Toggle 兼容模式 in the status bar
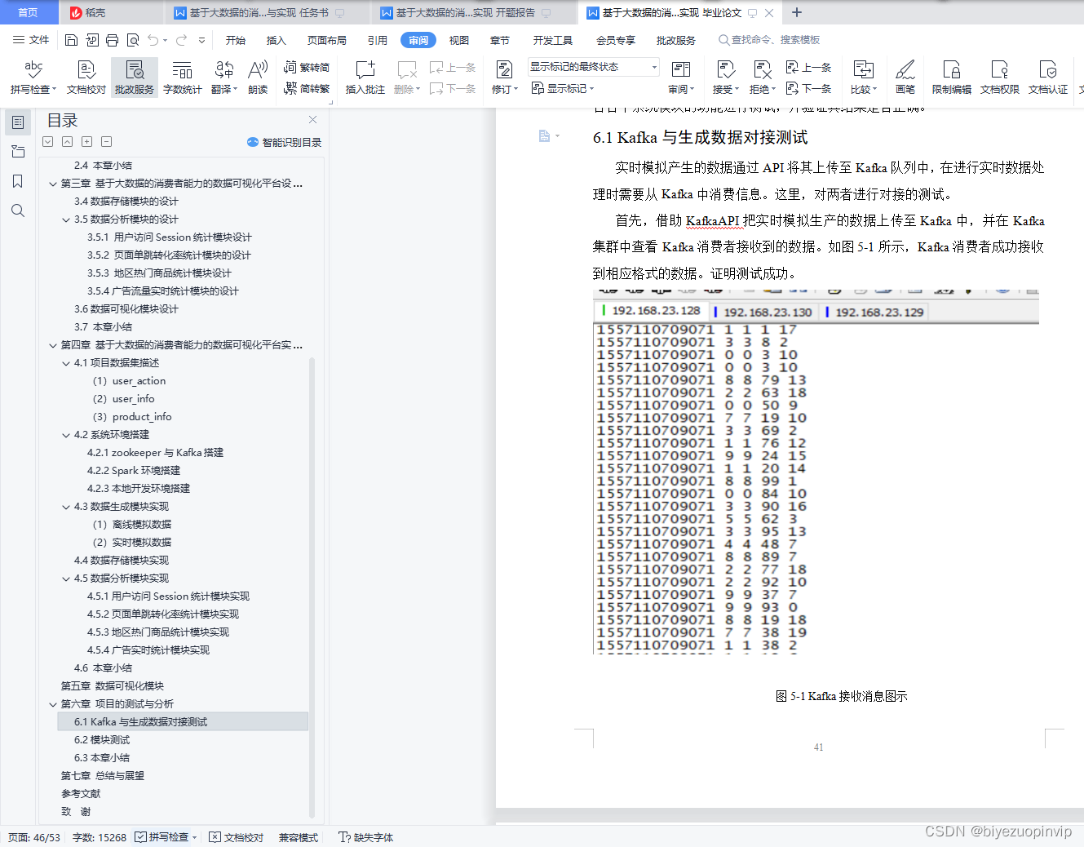The image size is (1084, 847). tap(299, 837)
